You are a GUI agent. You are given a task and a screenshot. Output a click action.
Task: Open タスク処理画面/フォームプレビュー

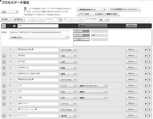point(124,9)
